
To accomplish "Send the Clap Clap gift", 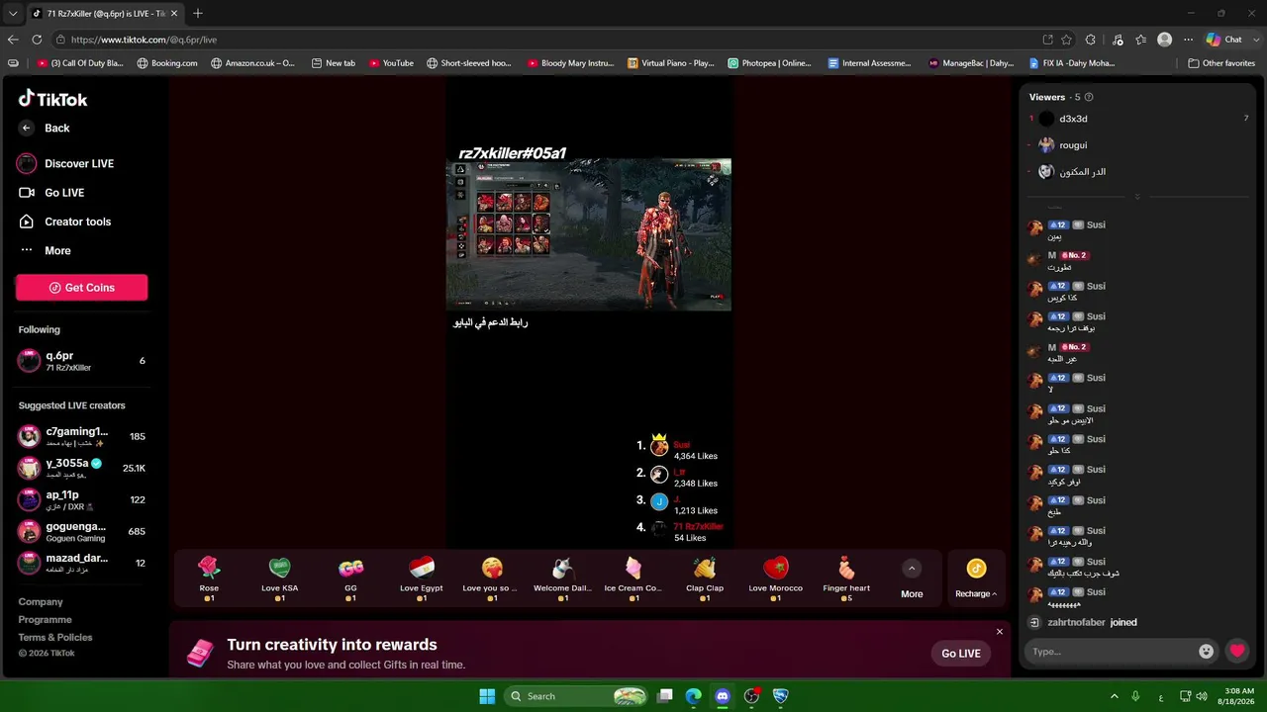I will [x=705, y=578].
